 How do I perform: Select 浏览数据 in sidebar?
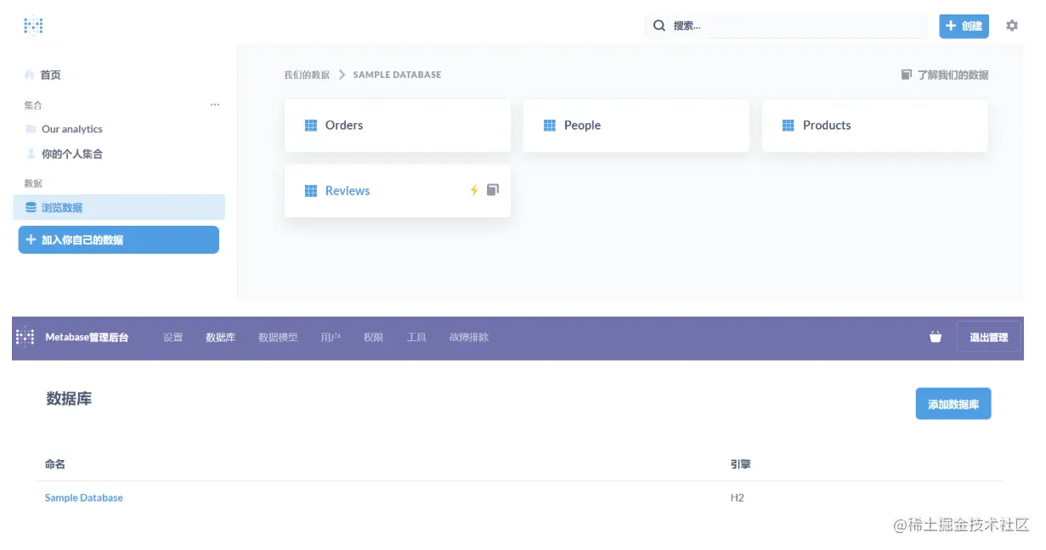[119, 207]
